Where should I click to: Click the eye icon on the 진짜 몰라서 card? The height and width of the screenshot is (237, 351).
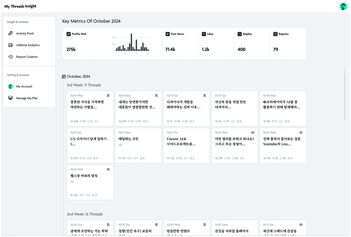coord(301,132)
